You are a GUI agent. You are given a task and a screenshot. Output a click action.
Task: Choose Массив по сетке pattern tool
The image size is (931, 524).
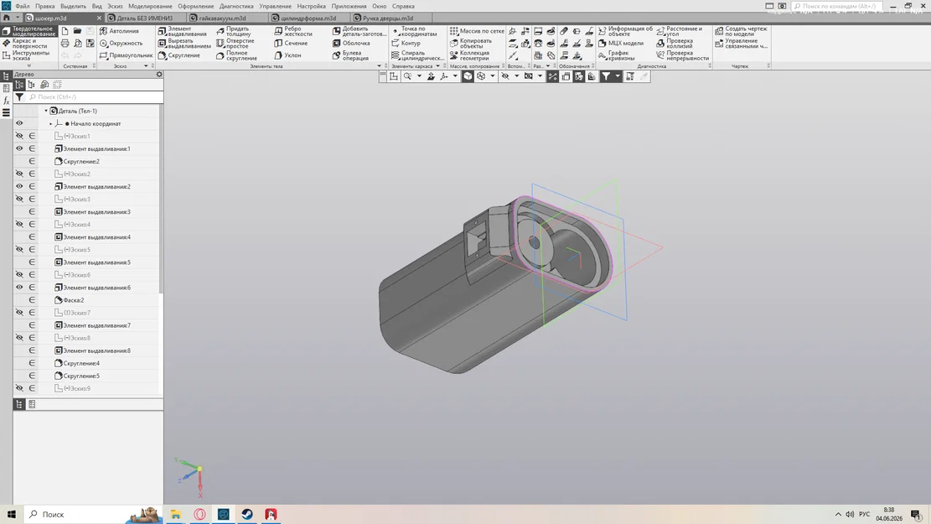click(477, 31)
